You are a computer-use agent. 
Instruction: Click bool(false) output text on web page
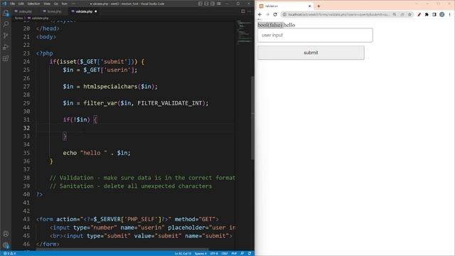click(x=270, y=25)
